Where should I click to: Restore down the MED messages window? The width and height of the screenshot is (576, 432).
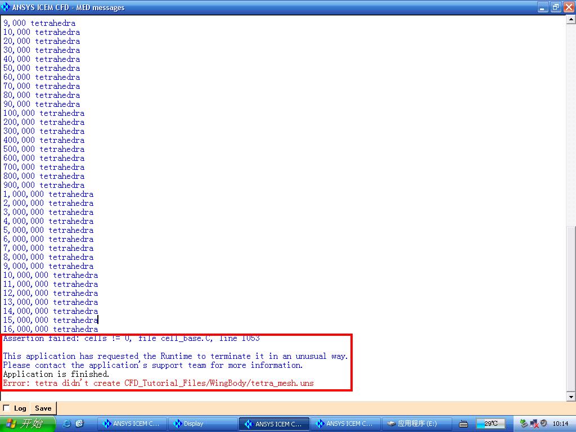(x=556, y=7)
